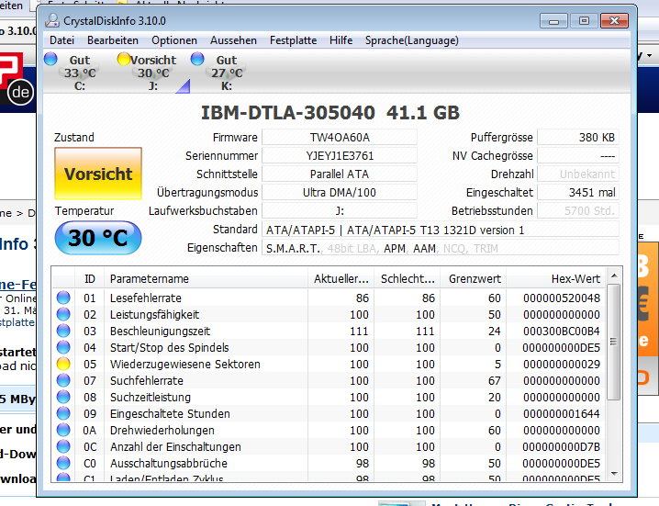Click hex value 000300BC00B4
The width and height of the screenshot is (659, 506).
[x=562, y=332]
